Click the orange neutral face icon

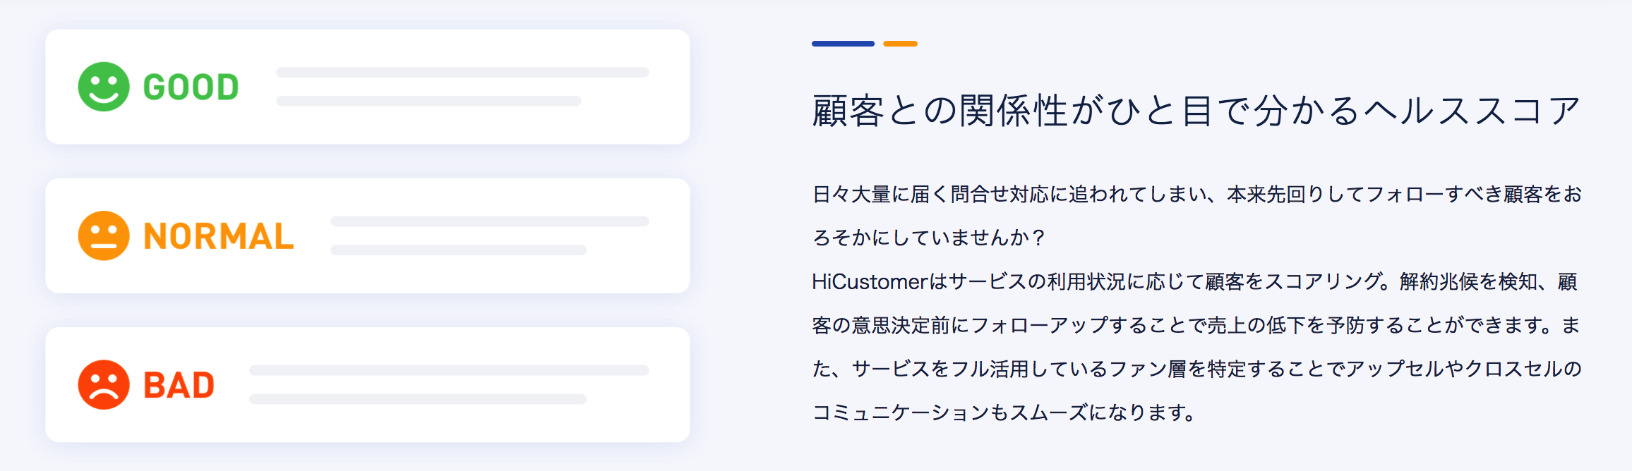[104, 235]
